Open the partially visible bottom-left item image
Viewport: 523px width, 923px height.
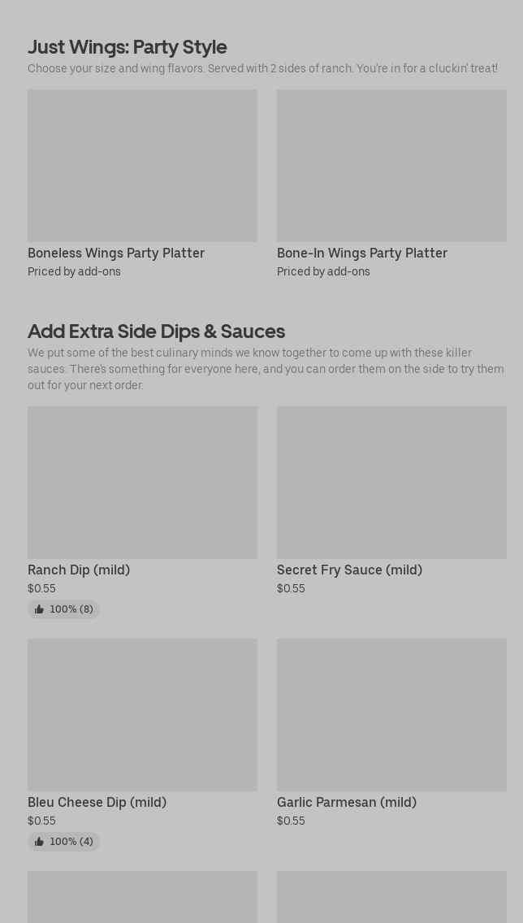pos(142,897)
